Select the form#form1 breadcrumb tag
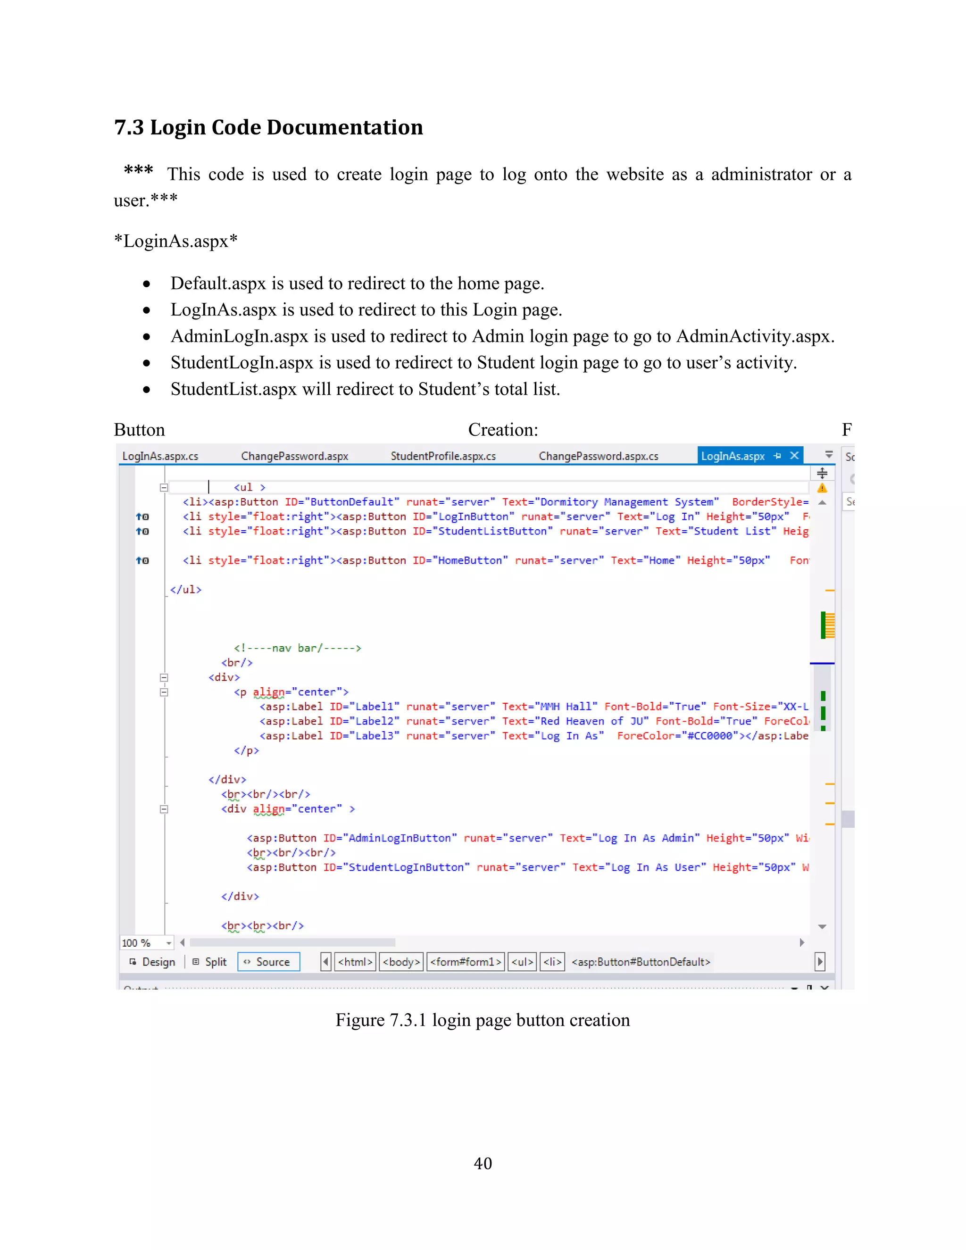Viewport: 966px width, 1250px height. tap(466, 962)
